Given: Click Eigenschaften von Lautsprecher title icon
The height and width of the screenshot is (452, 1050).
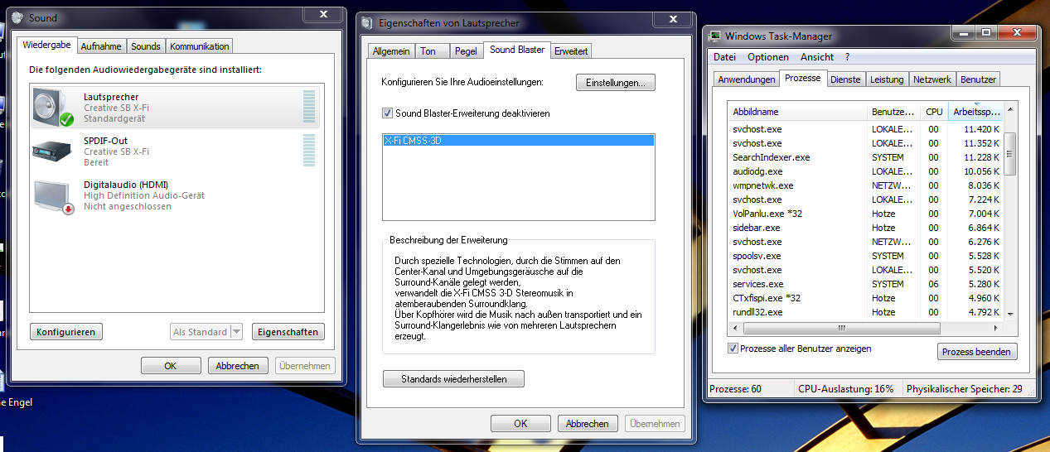Looking at the screenshot, I should point(368,23).
